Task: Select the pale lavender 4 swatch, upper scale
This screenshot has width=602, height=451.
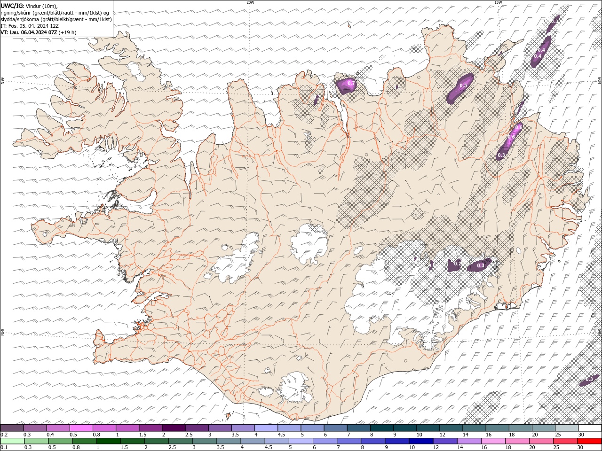Action: pyautogui.click(x=266, y=428)
